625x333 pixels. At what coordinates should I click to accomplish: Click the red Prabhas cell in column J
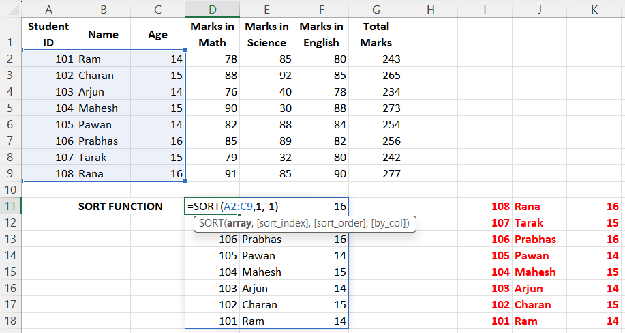click(538, 240)
